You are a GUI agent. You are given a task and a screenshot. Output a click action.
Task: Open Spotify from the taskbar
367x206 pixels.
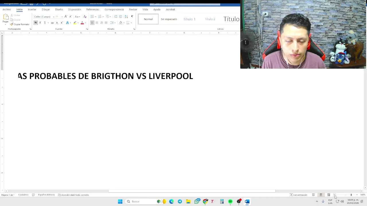[x=230, y=201]
